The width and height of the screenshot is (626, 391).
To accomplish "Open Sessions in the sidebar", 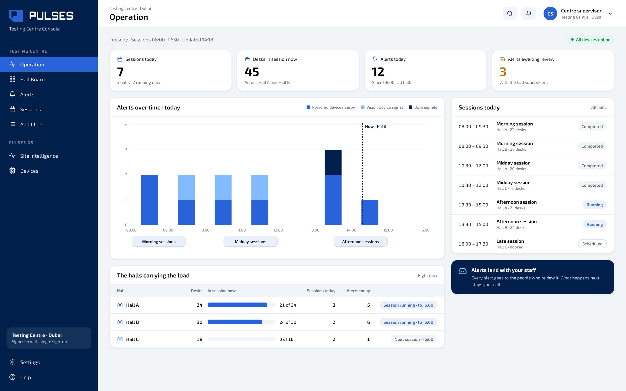I will click(x=49, y=109).
